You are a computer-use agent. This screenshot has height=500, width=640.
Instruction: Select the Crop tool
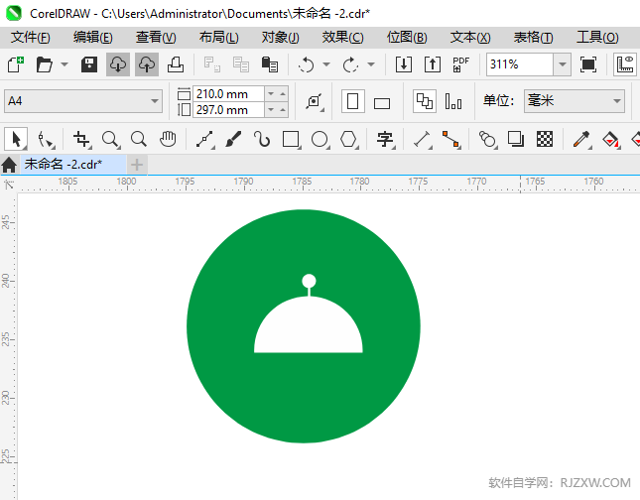pyautogui.click(x=81, y=139)
